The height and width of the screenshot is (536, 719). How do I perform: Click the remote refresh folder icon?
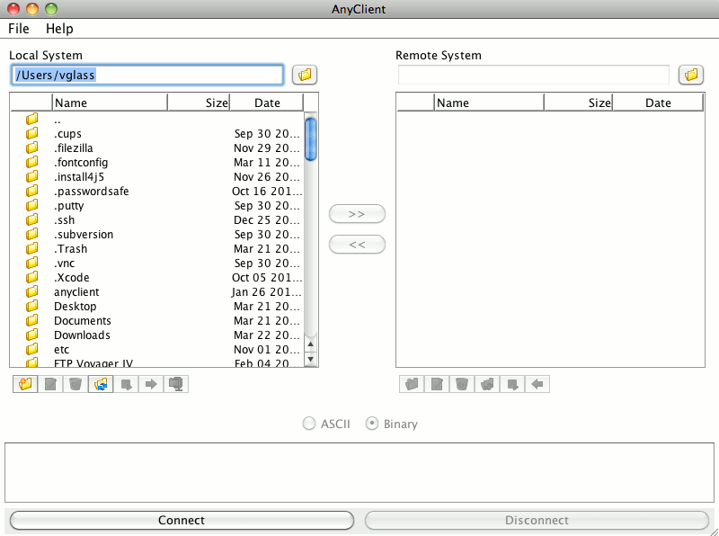pyautogui.click(x=487, y=384)
